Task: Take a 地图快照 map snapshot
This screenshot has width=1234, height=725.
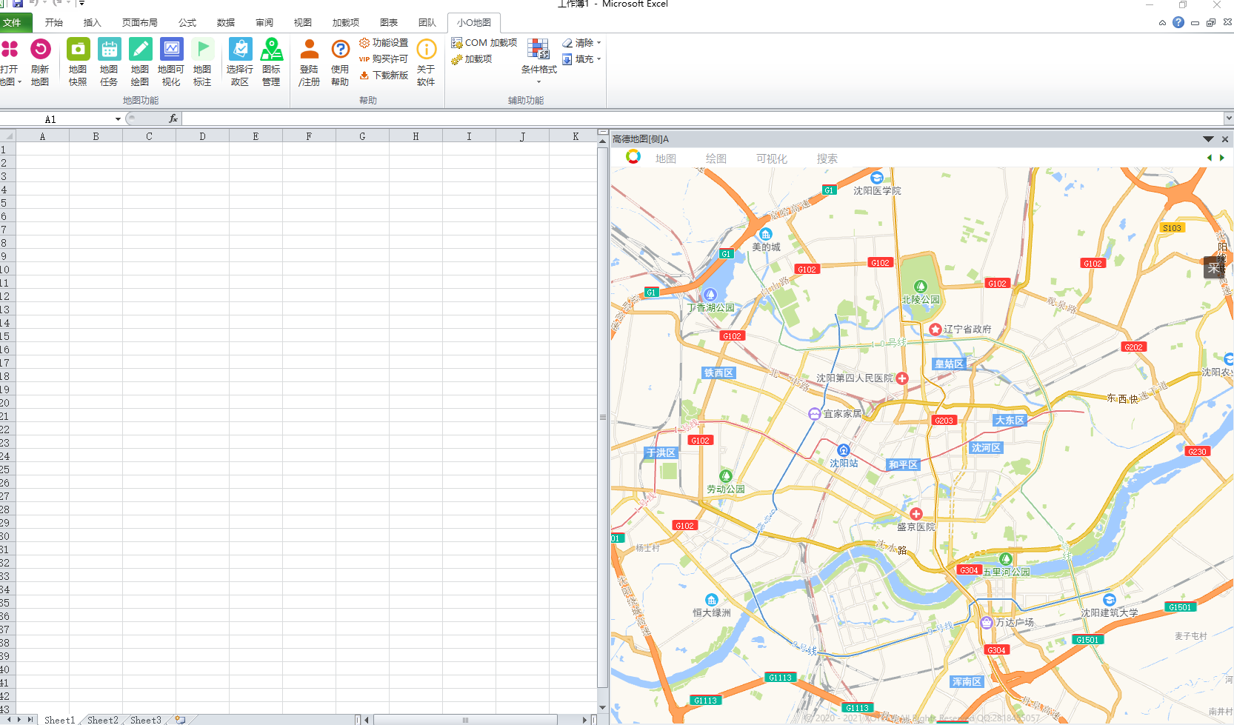Action: tap(78, 62)
